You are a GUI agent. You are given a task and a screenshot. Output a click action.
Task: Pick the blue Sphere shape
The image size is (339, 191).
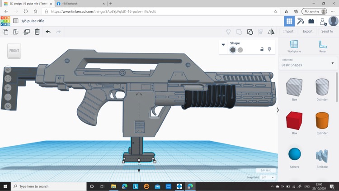tap(294, 154)
